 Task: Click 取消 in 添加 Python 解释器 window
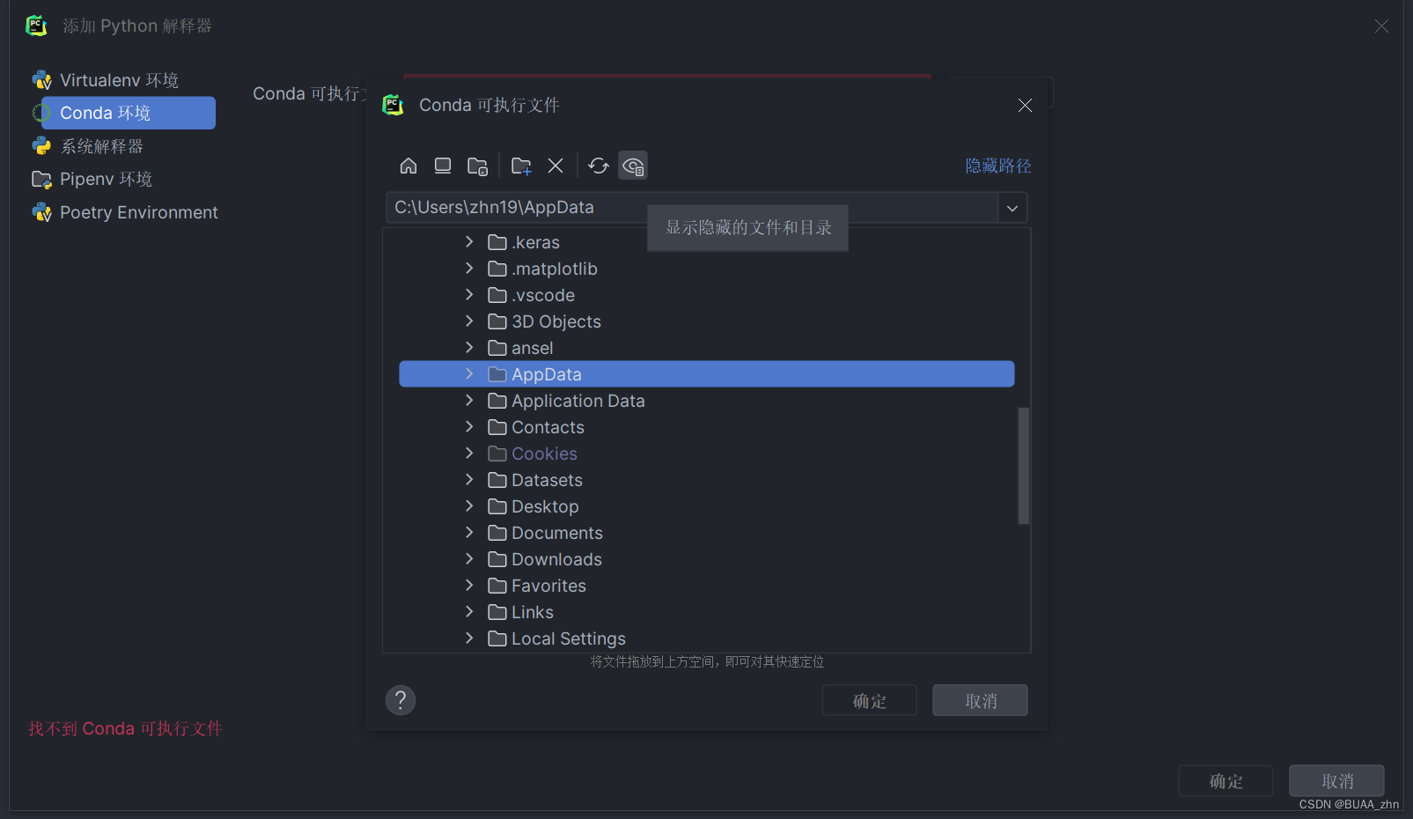1336,781
